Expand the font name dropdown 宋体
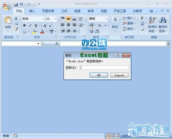 [44, 19]
